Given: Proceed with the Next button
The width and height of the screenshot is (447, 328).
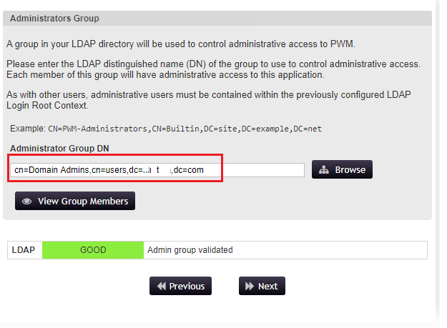Looking at the screenshot, I should pyautogui.click(x=262, y=286).
